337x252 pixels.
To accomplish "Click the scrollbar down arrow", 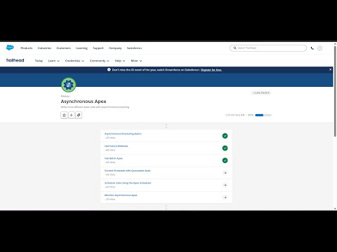I will click(x=335, y=209).
